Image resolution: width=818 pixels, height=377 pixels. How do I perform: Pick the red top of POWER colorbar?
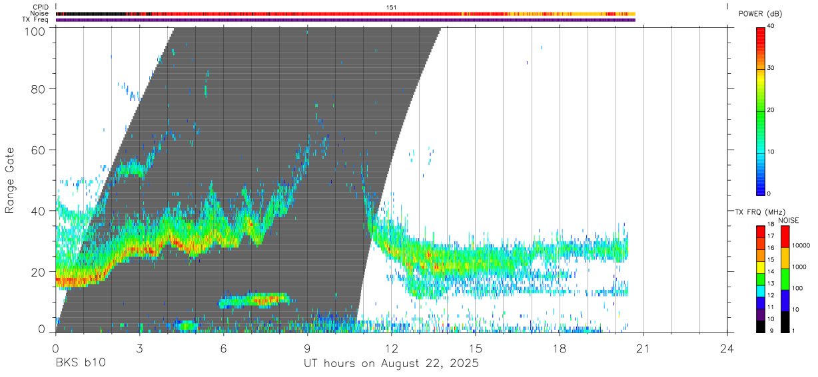761,37
